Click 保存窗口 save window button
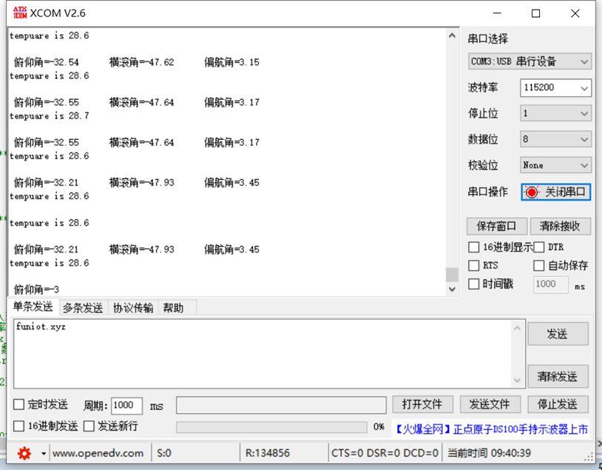 pyautogui.click(x=497, y=226)
